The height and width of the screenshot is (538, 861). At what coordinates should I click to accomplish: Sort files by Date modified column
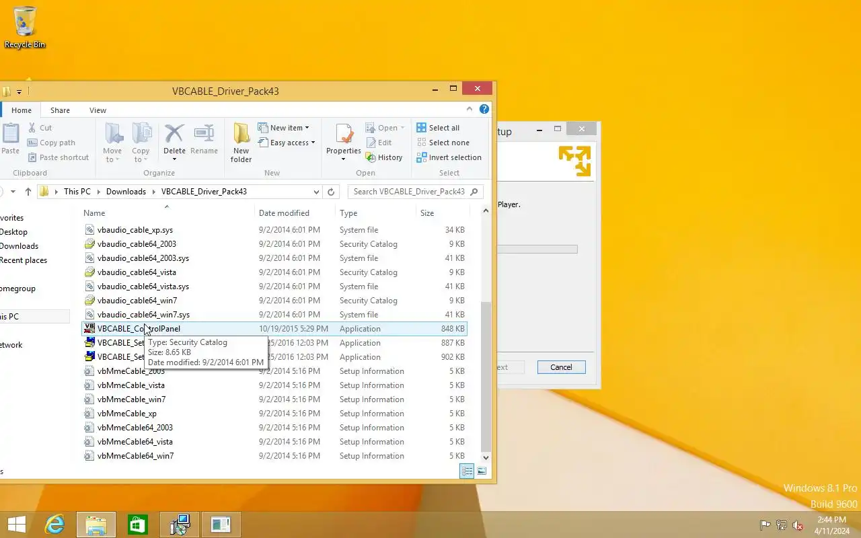295,213
